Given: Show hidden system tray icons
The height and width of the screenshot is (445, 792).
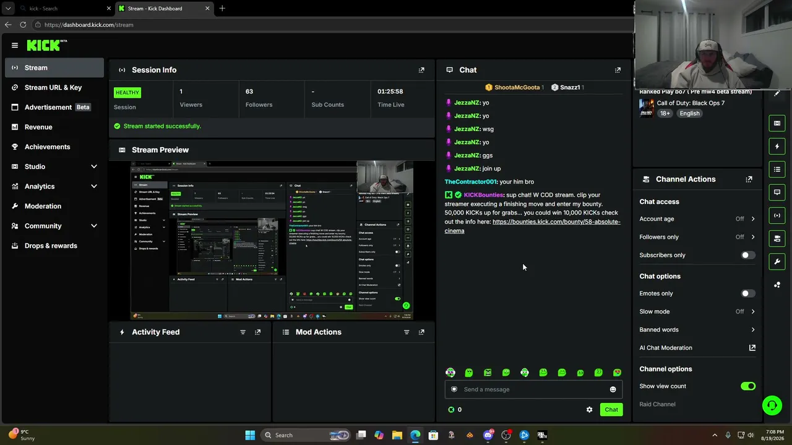Looking at the screenshot, I should point(715,435).
